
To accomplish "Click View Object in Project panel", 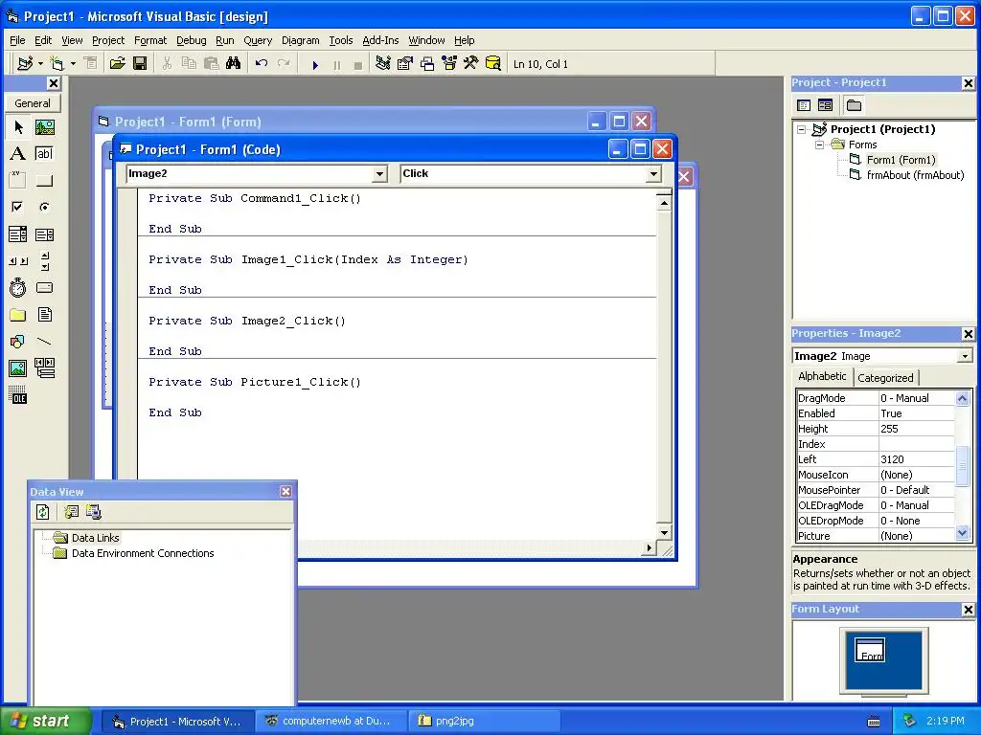I will [x=825, y=105].
